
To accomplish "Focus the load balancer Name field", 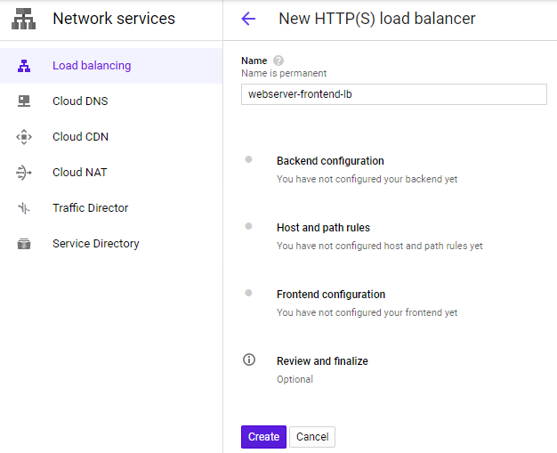I will pyautogui.click(x=394, y=94).
